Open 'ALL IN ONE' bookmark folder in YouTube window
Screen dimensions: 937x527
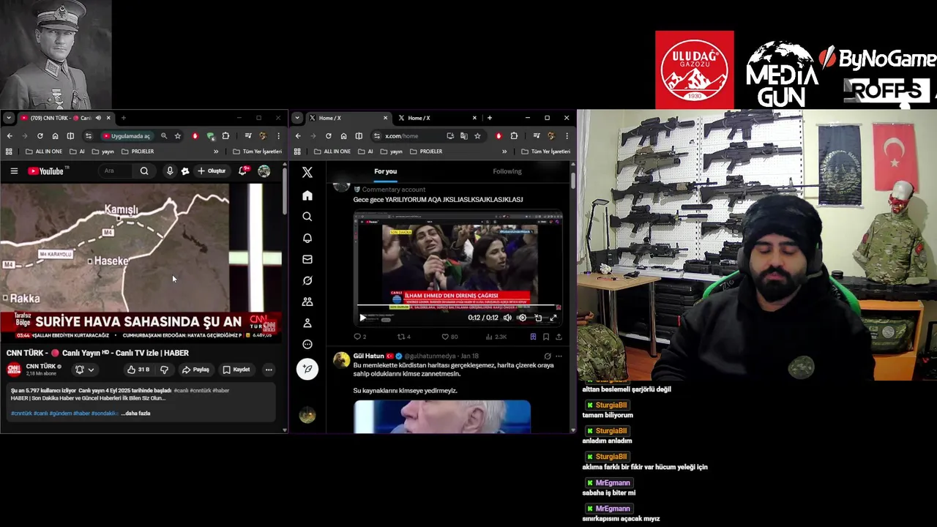44,152
